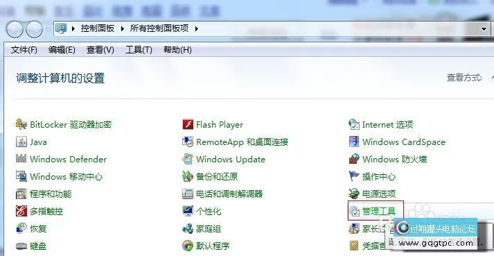Expand the root arrow before 控制面板 breadcrumb
Screen dimensions: 494x256
pos(73,28)
